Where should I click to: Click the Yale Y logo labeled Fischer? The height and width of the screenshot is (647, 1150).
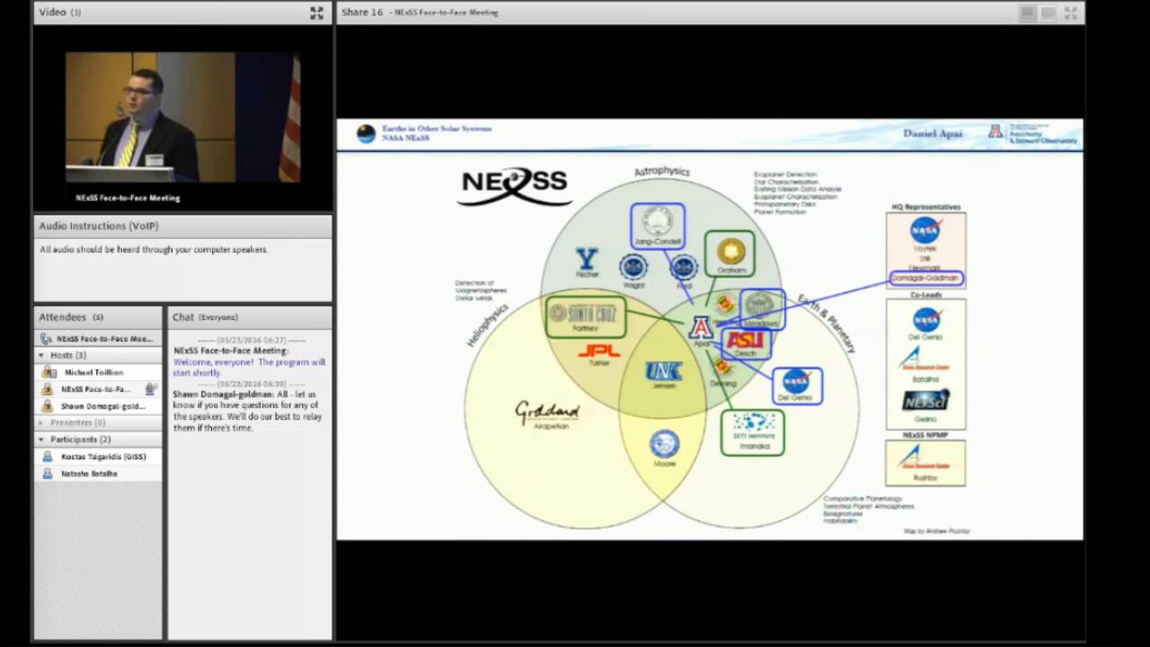tap(587, 259)
